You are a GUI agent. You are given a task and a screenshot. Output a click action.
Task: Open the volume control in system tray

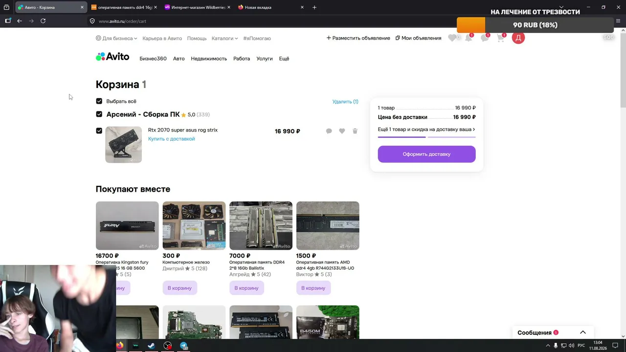(572, 346)
